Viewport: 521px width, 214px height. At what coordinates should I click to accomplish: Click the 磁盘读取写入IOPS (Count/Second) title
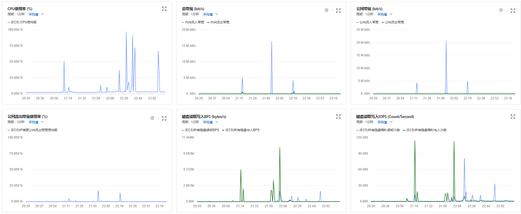pyautogui.click(x=385, y=116)
